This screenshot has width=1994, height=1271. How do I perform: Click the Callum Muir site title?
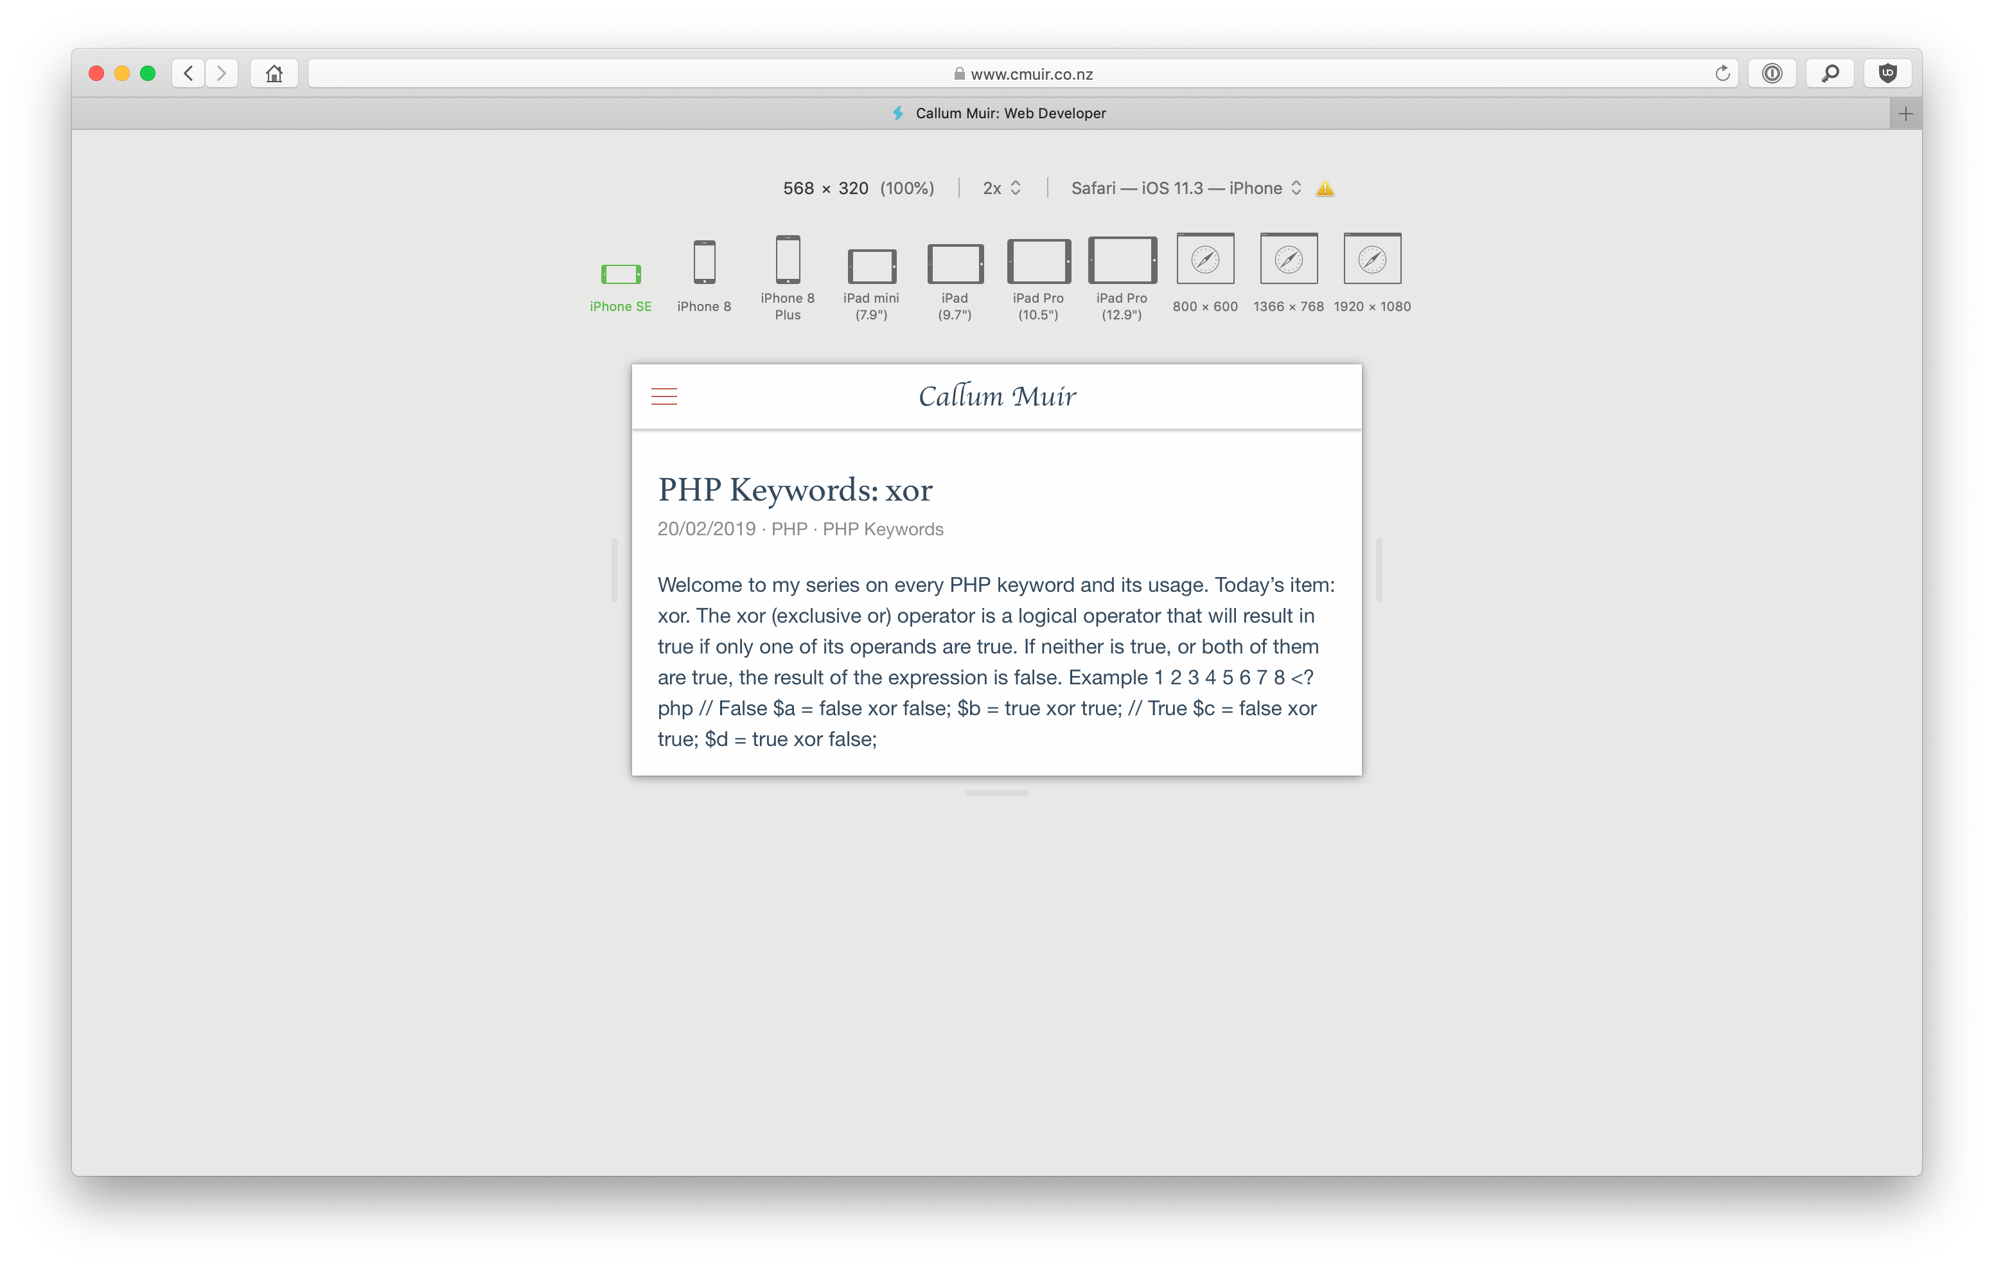997,396
